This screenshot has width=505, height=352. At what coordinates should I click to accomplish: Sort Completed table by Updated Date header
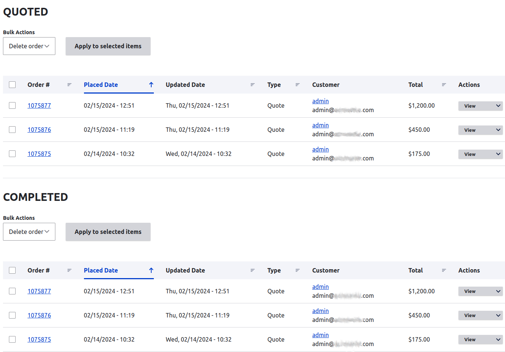pyautogui.click(x=185, y=270)
